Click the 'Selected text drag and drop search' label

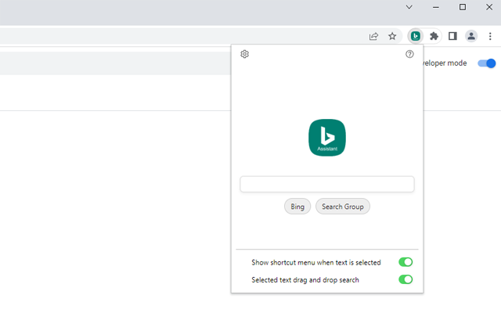point(305,280)
